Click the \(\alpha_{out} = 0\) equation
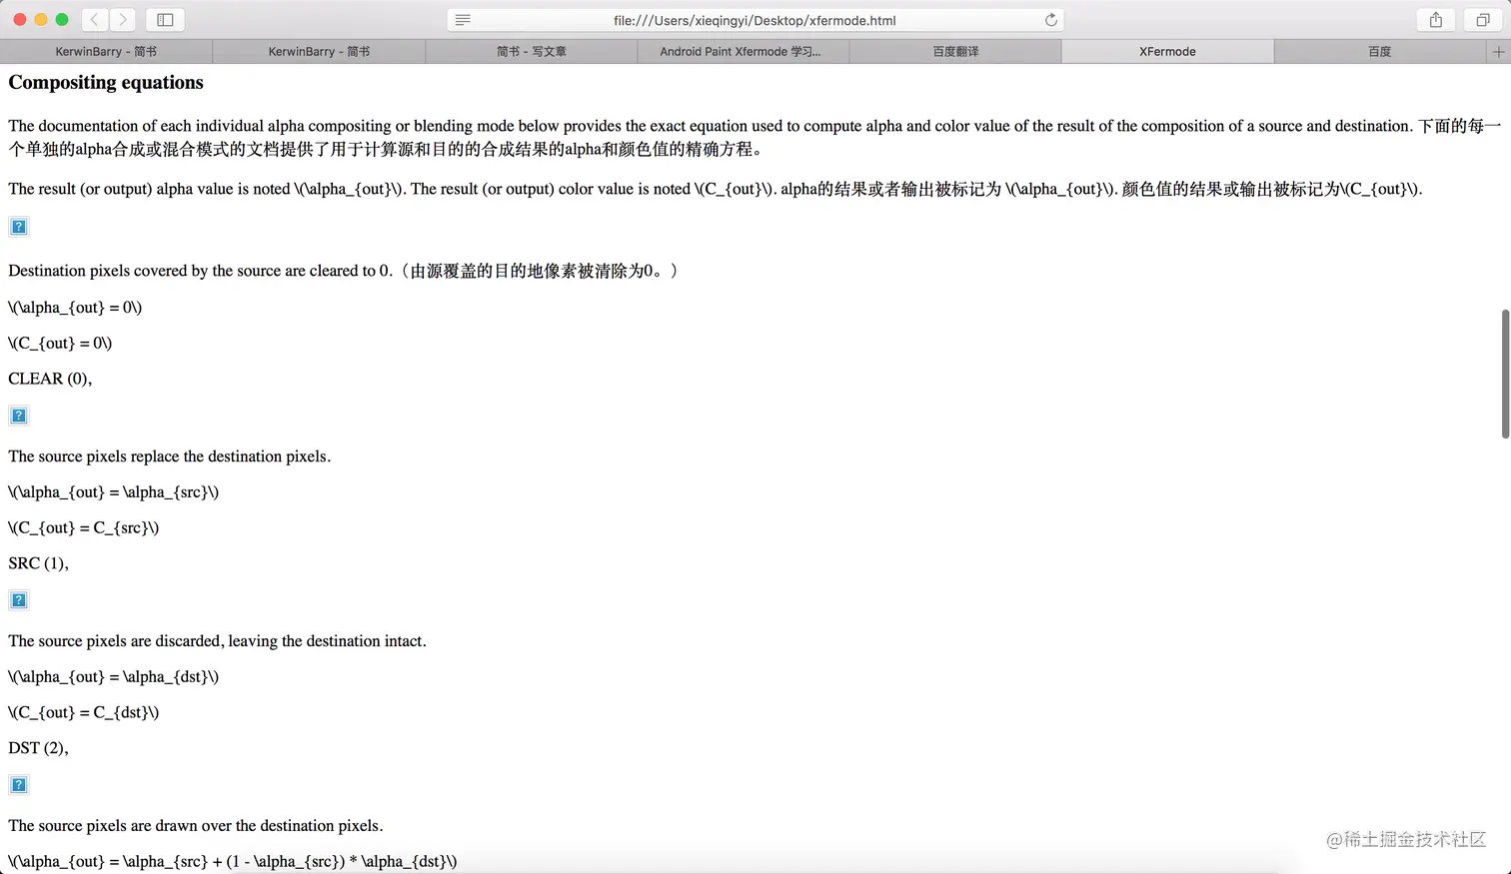This screenshot has width=1511, height=874. click(x=75, y=308)
